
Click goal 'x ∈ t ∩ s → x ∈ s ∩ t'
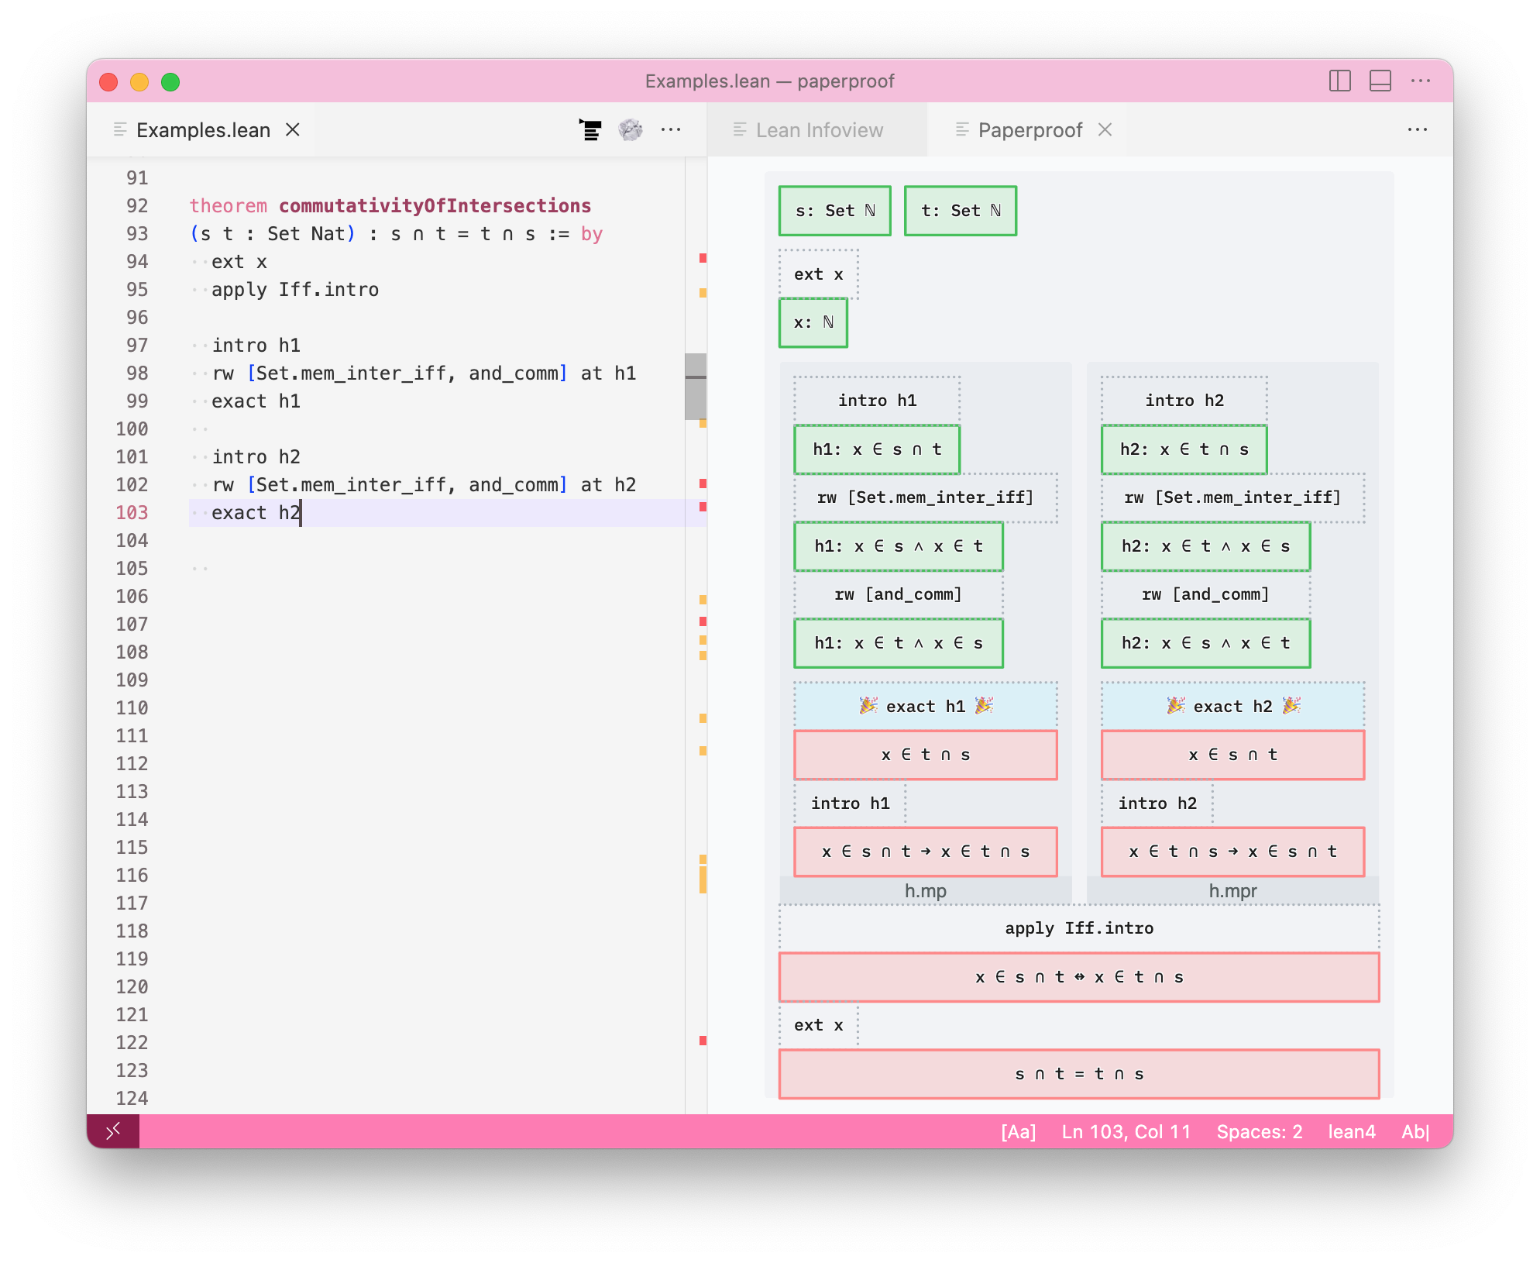(x=1233, y=852)
